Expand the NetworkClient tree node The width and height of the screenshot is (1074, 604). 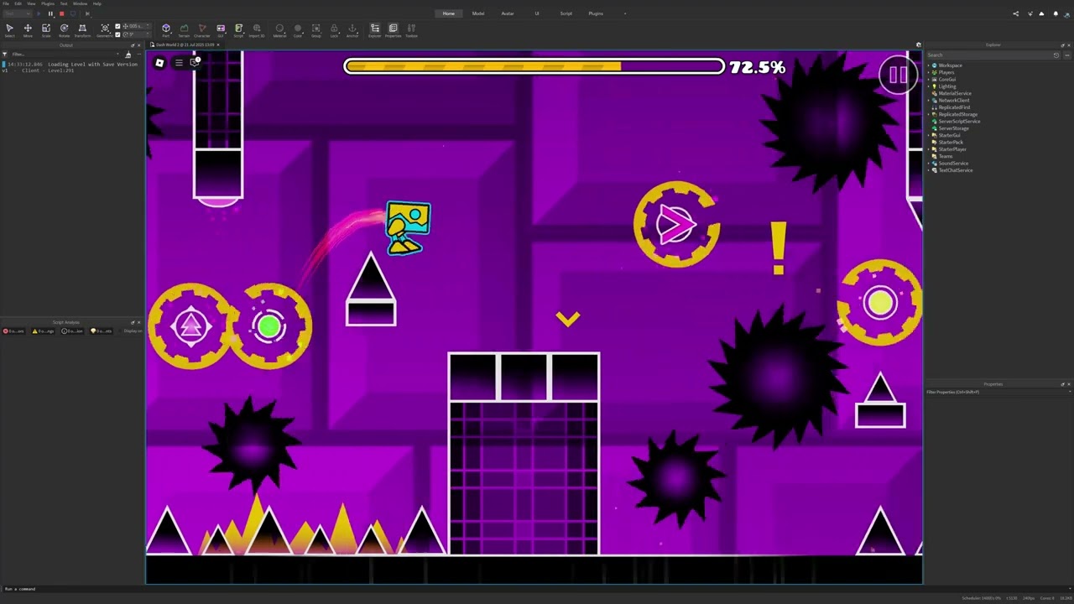coord(929,101)
